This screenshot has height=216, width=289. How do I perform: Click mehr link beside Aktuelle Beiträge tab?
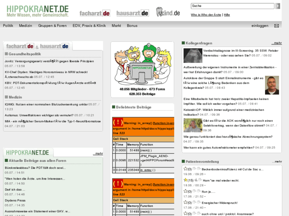tap(98, 153)
